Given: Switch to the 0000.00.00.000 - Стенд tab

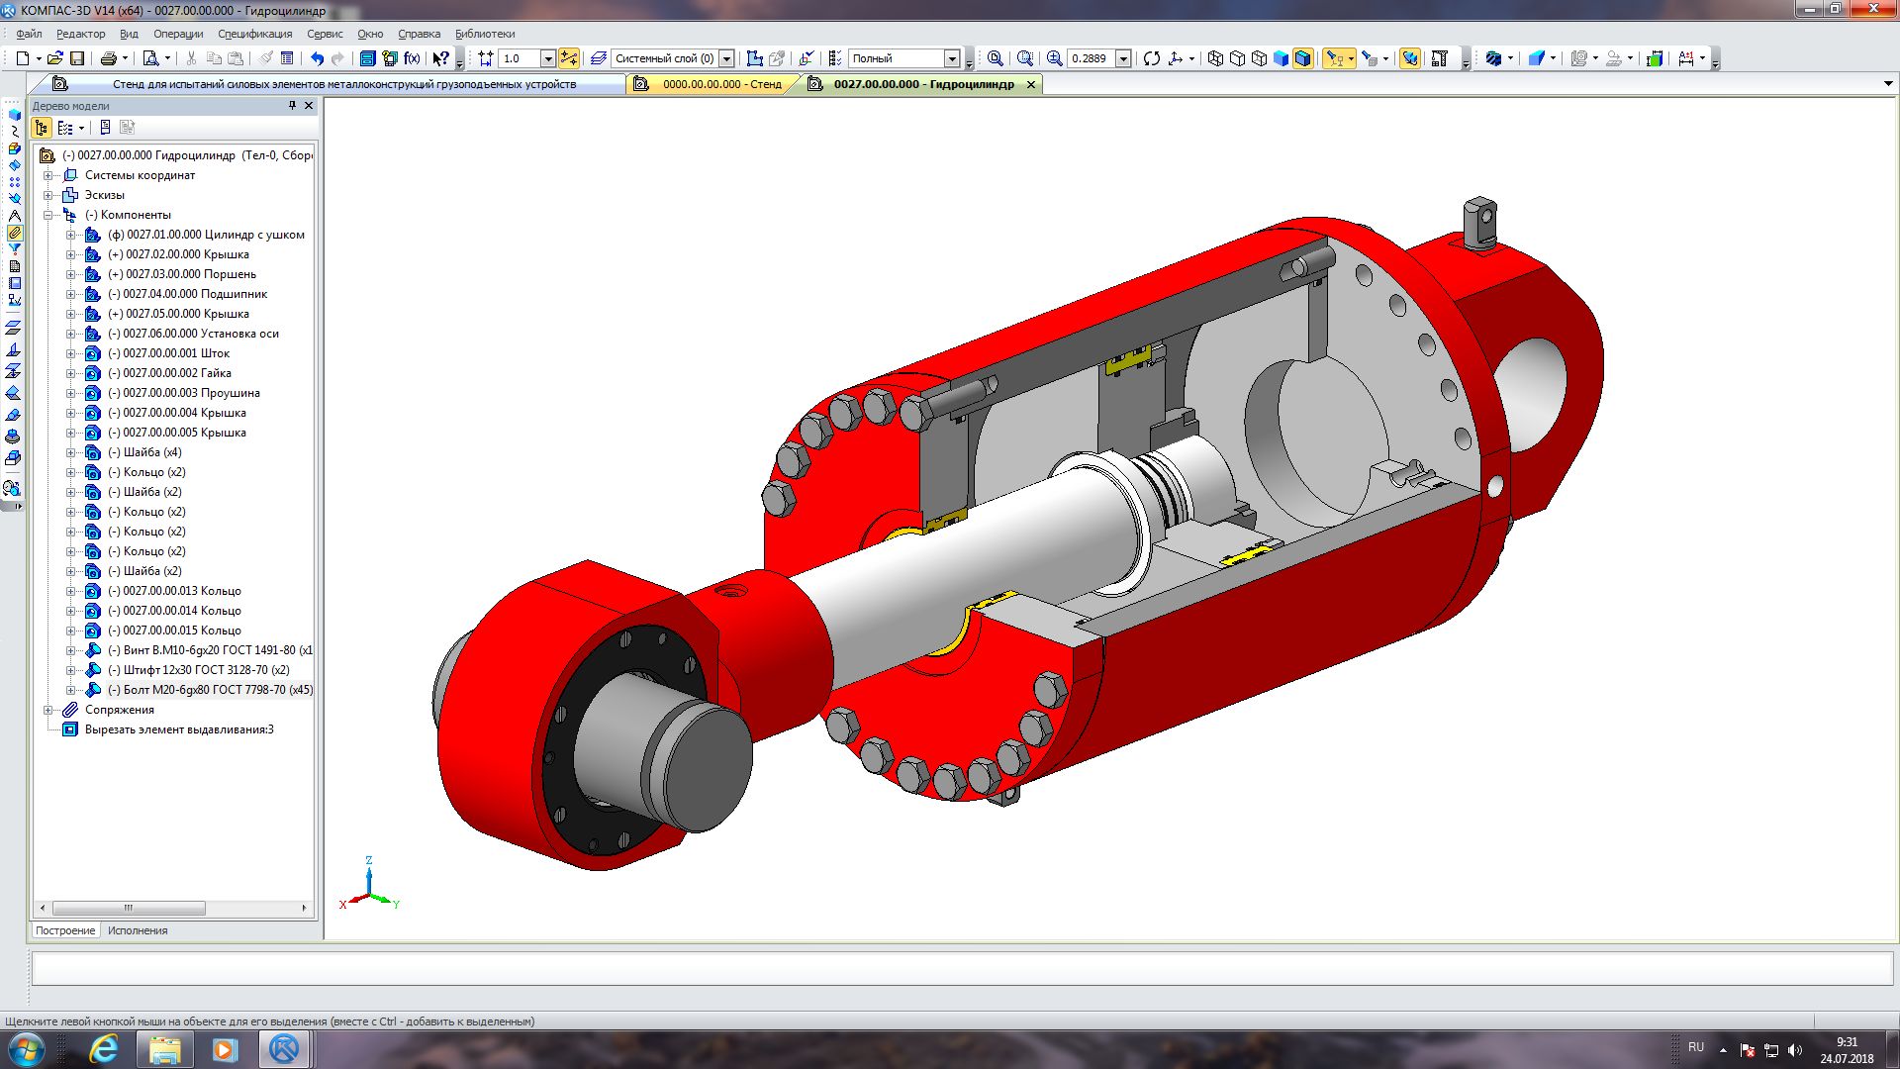Looking at the screenshot, I should tap(721, 84).
